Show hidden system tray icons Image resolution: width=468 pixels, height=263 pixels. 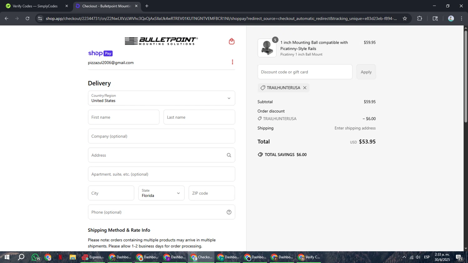click(x=404, y=257)
